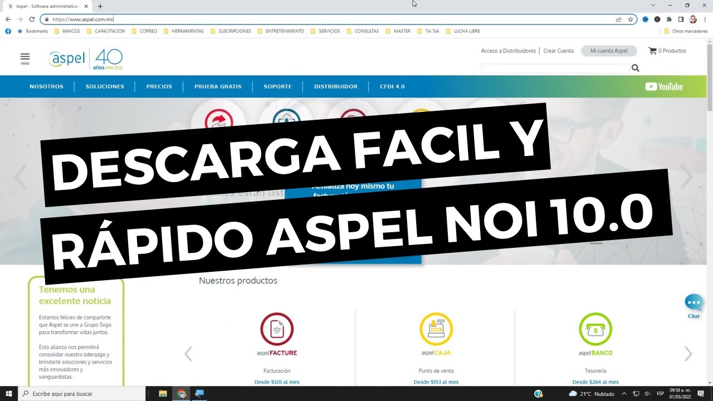This screenshot has width=713, height=401.
Task: Open a new browser tab with plus
Action: 100,6
